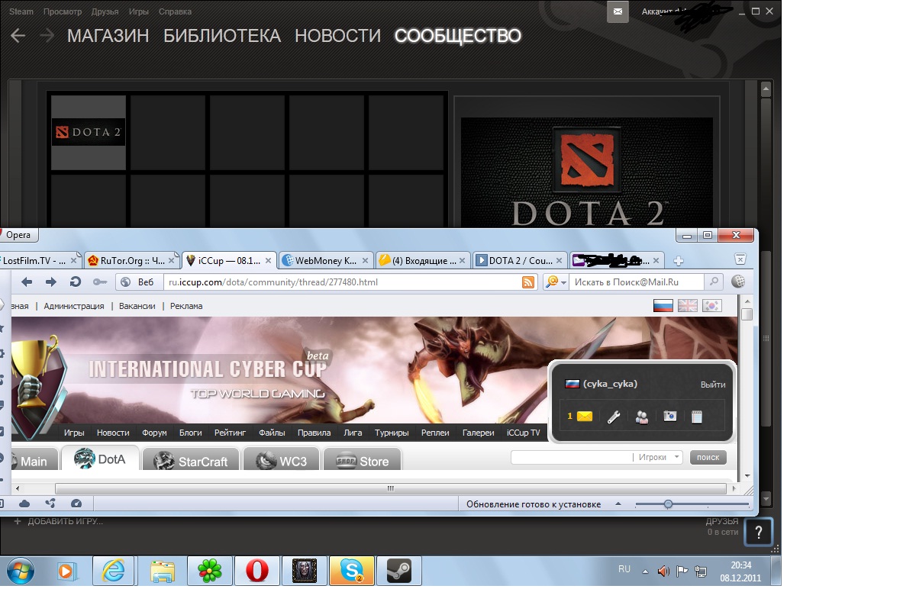Click the поиск search button on iCCup
This screenshot has height=589, width=916.
(708, 457)
